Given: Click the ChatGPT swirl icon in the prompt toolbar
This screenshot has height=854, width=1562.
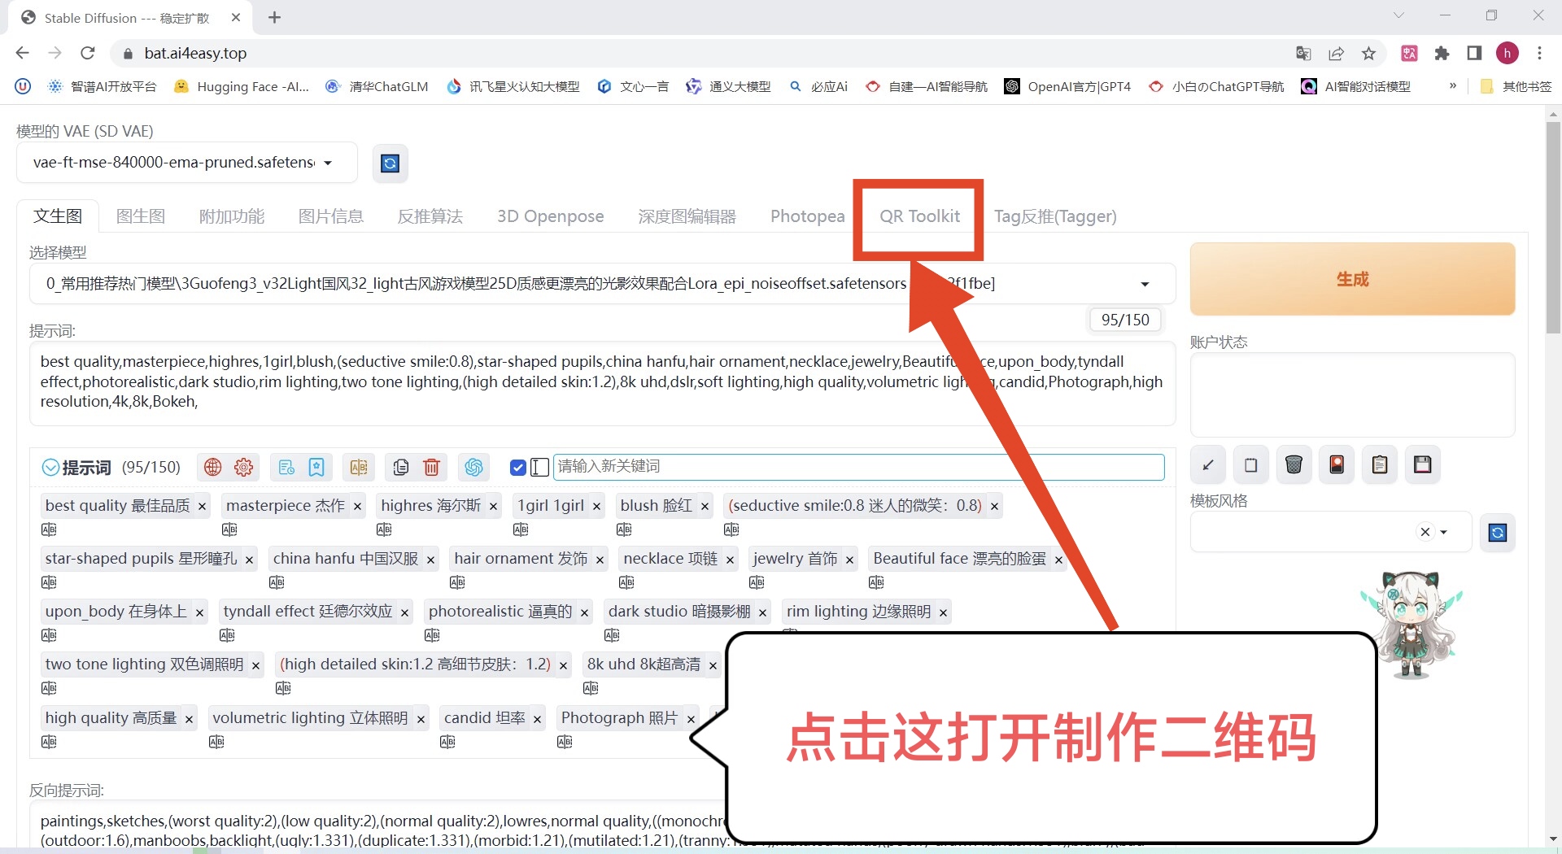Looking at the screenshot, I should (473, 467).
